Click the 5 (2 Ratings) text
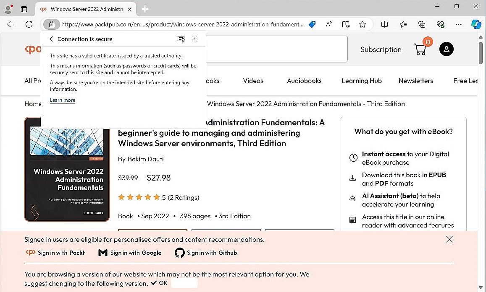 180,197
